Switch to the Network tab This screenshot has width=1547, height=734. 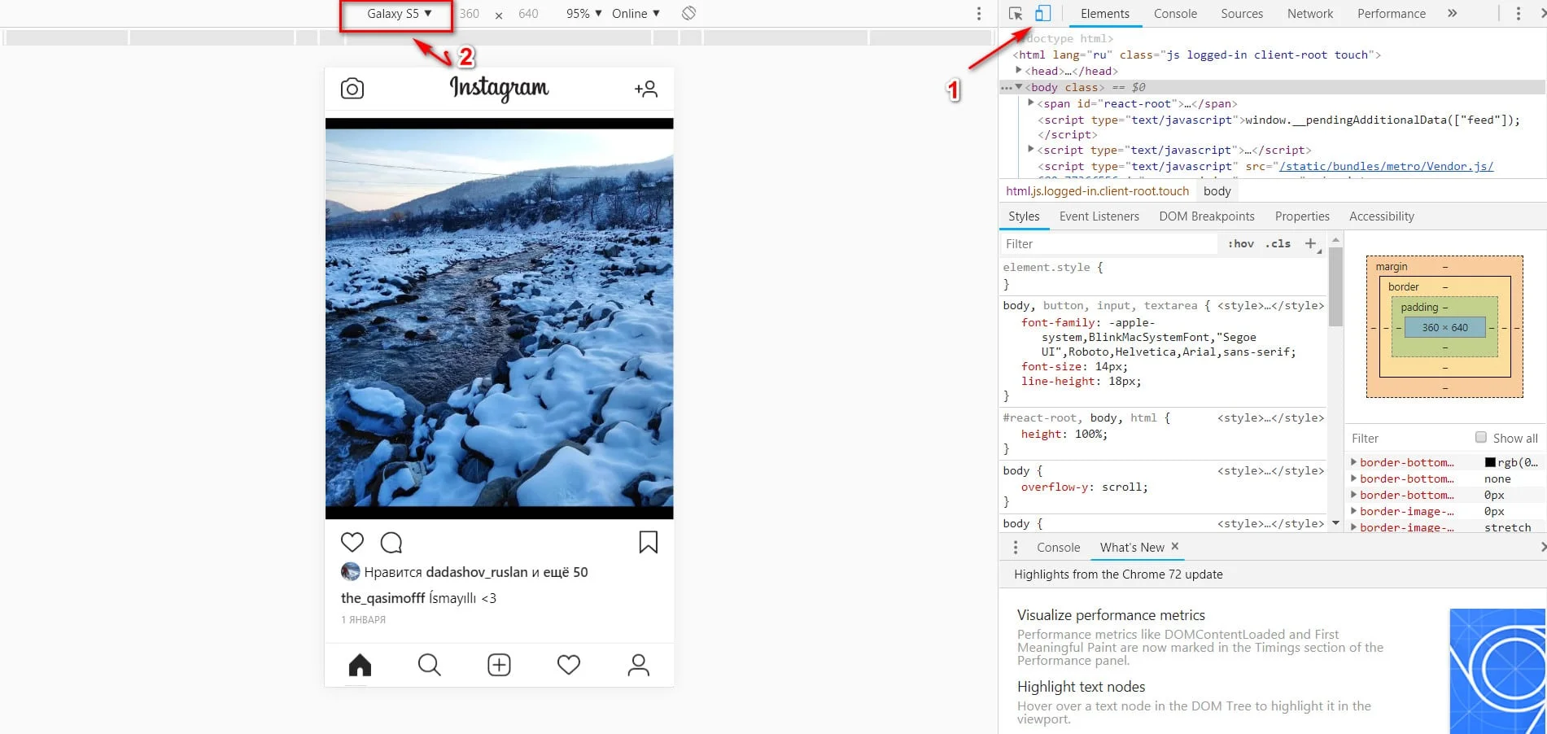point(1310,14)
